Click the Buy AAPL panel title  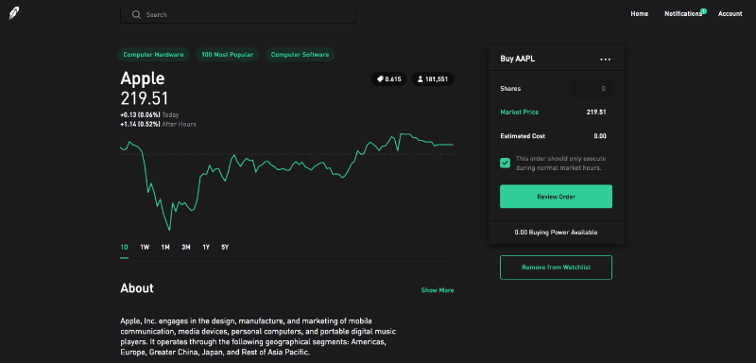[x=517, y=60]
